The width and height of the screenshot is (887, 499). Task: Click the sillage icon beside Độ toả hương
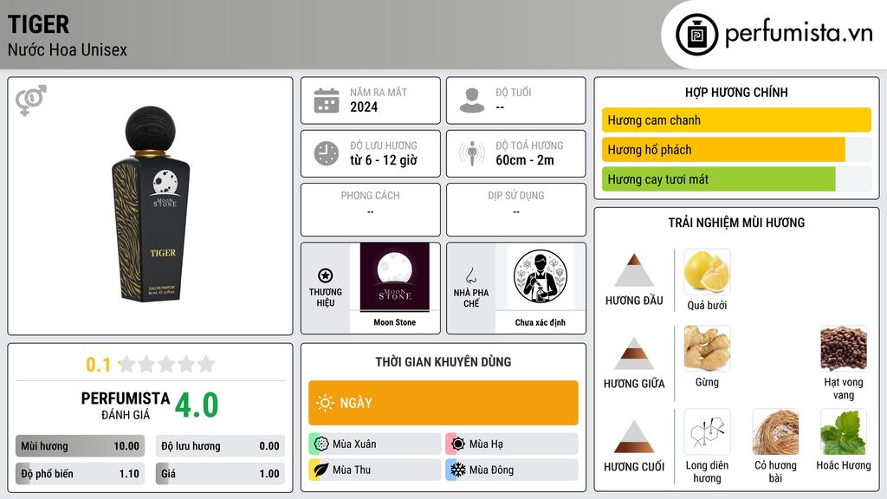tap(472, 153)
